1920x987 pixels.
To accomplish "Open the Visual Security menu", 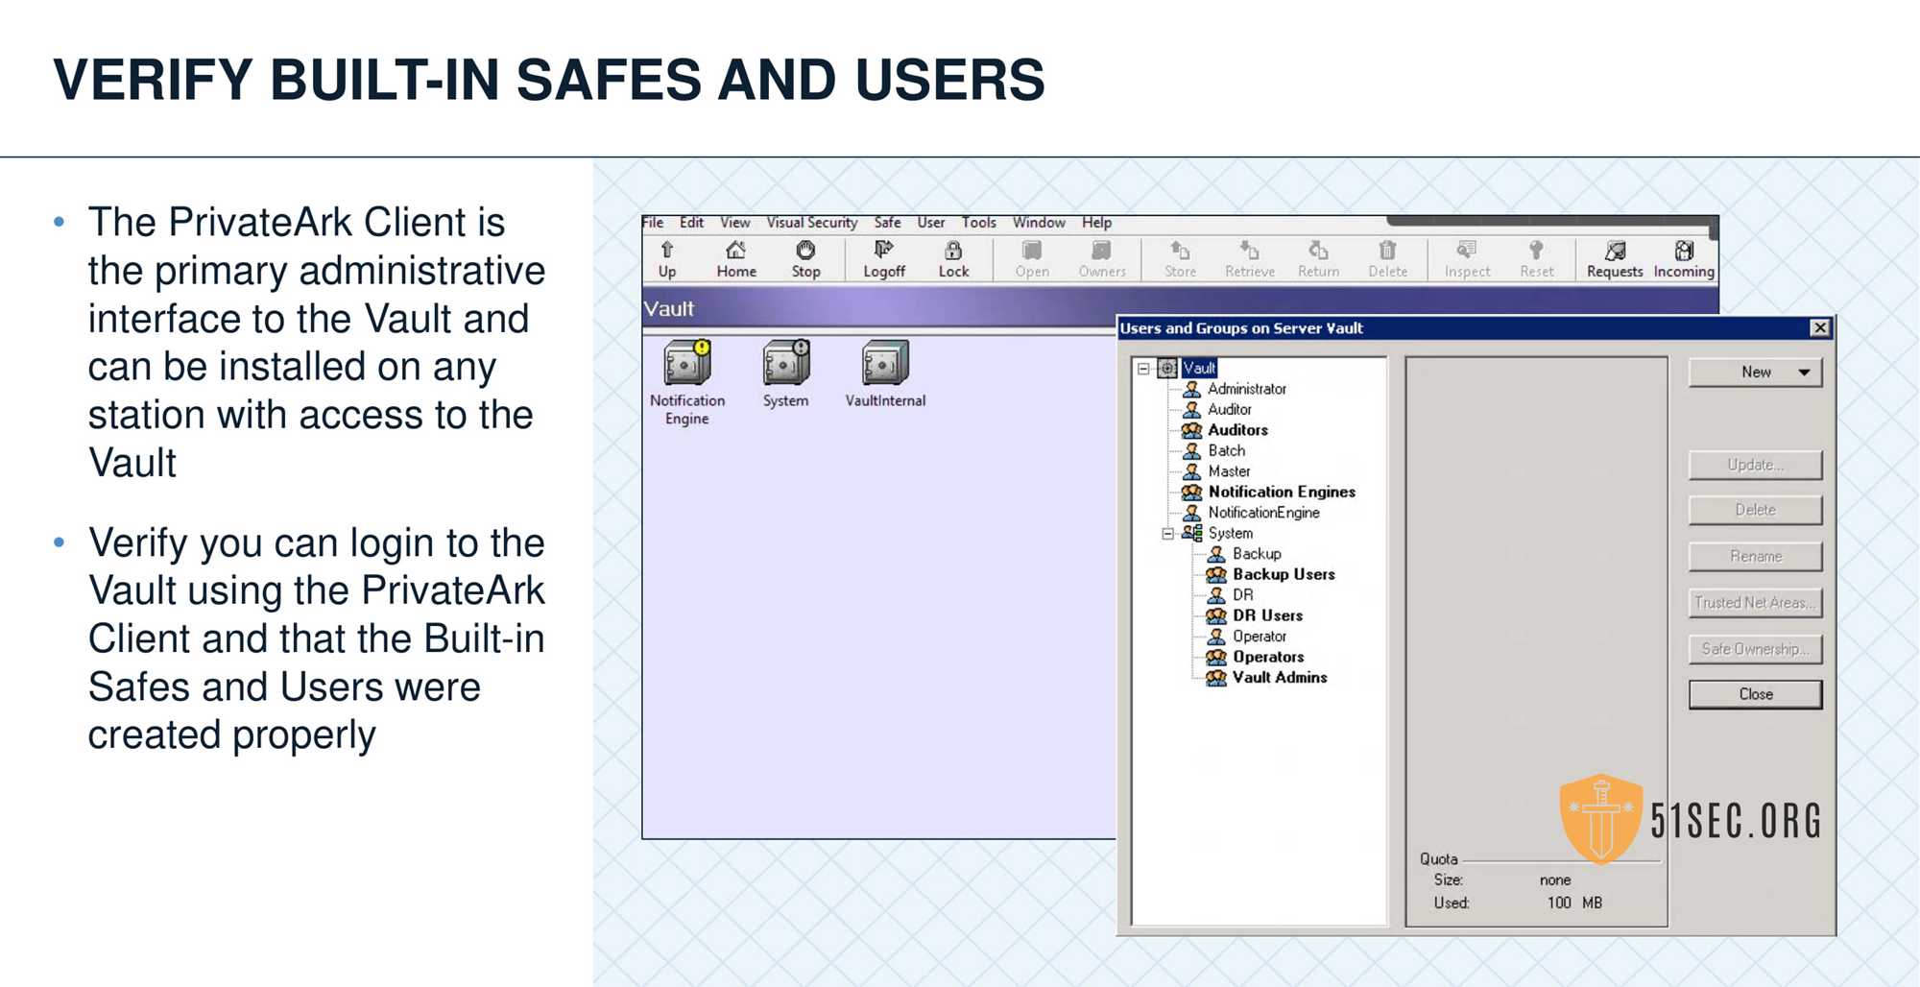I will [812, 223].
